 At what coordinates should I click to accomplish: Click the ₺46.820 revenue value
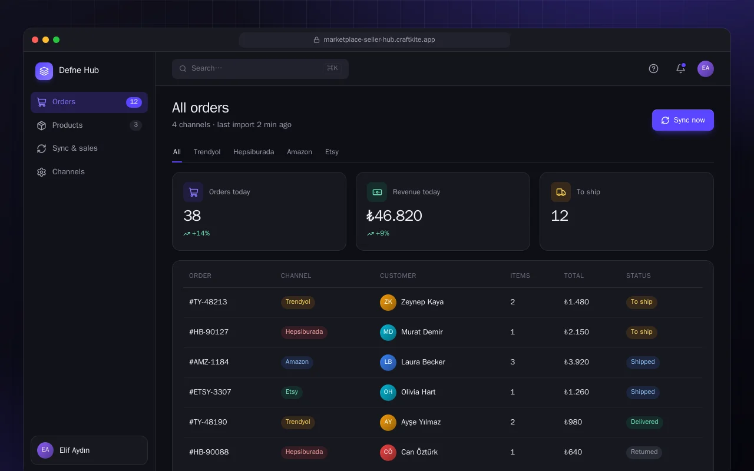[x=395, y=215]
